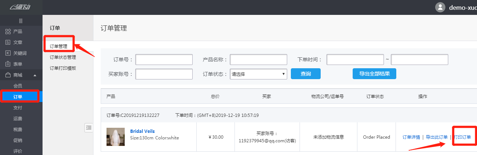477x155 pixels.
Task: Click the 总价 column header
Action: point(215,97)
